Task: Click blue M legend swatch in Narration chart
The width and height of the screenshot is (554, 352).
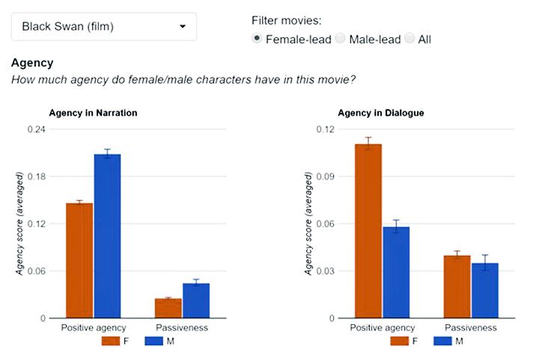Action: 153,341
